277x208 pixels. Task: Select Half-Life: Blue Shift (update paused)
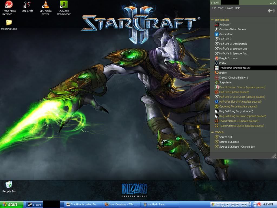[x=238, y=102]
